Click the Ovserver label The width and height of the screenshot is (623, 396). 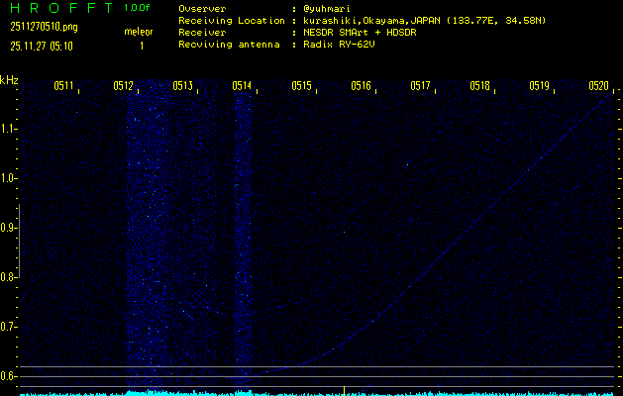[202, 9]
